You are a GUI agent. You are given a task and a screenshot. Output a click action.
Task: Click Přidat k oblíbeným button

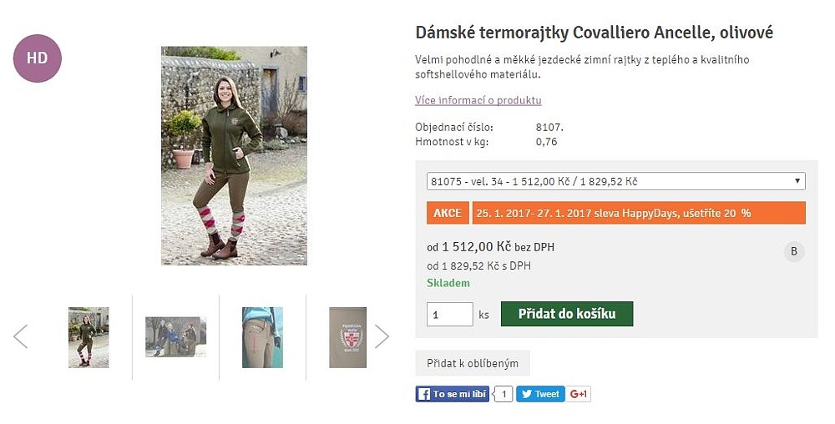(473, 363)
